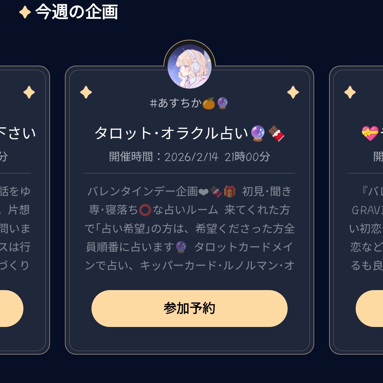
Task: Click the 開催時間 date and time text
Action: tap(189, 156)
